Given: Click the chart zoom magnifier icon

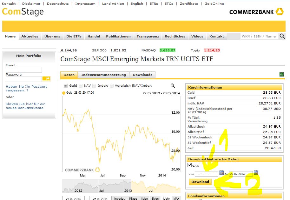Looking at the screenshot, I should [173, 85].
